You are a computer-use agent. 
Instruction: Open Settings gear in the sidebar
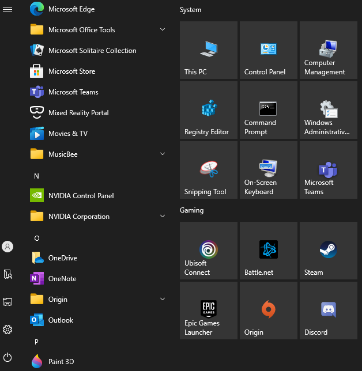[x=7, y=330]
